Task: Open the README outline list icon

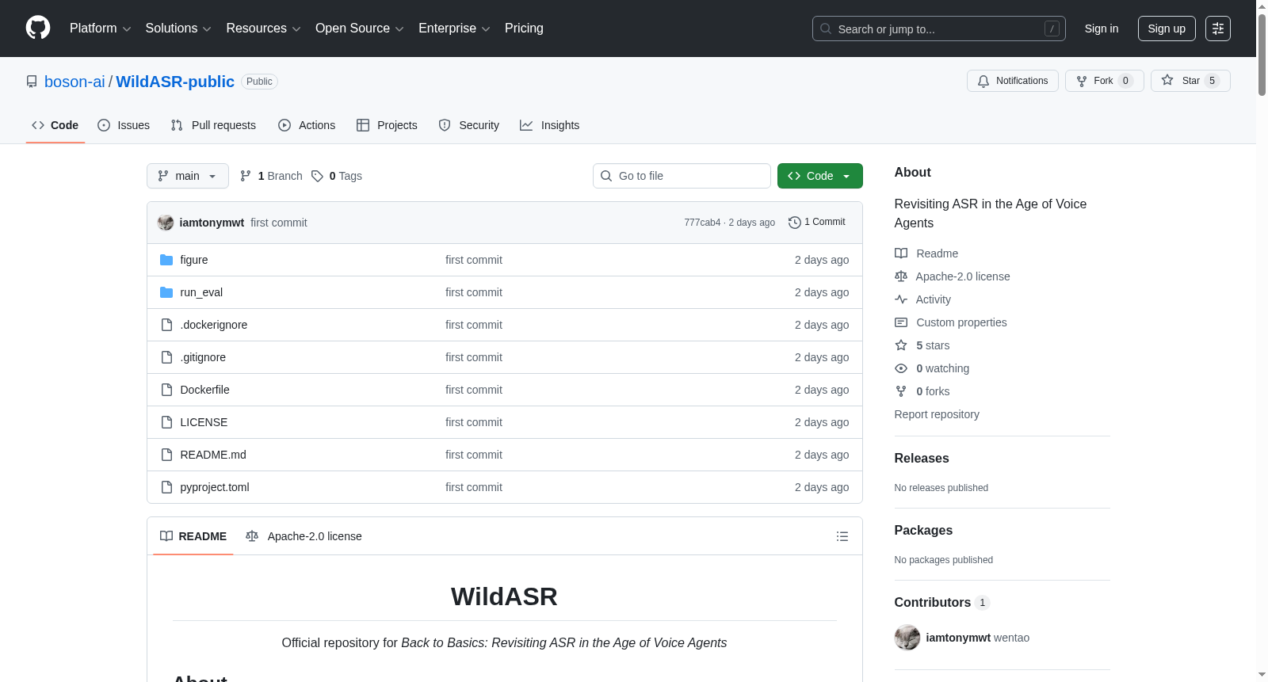Action: 842,536
